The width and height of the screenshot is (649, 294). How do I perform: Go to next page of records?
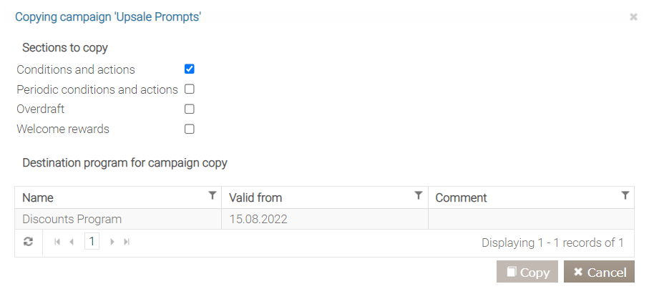click(112, 242)
